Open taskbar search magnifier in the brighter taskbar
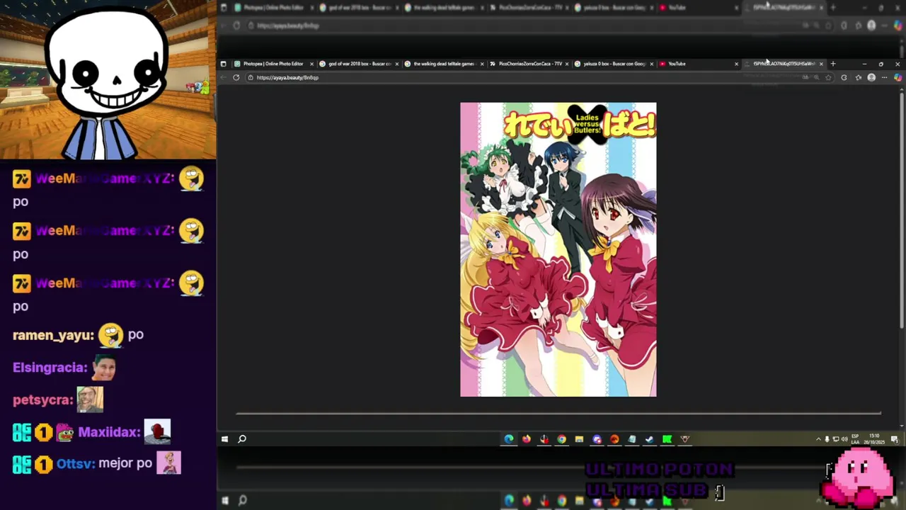Viewport: 906px width, 510px height. click(x=242, y=439)
